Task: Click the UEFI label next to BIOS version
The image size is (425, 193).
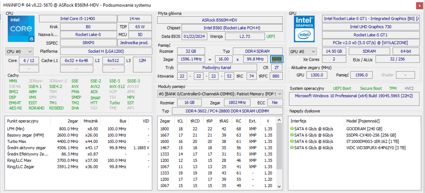Action: [x=270, y=36]
